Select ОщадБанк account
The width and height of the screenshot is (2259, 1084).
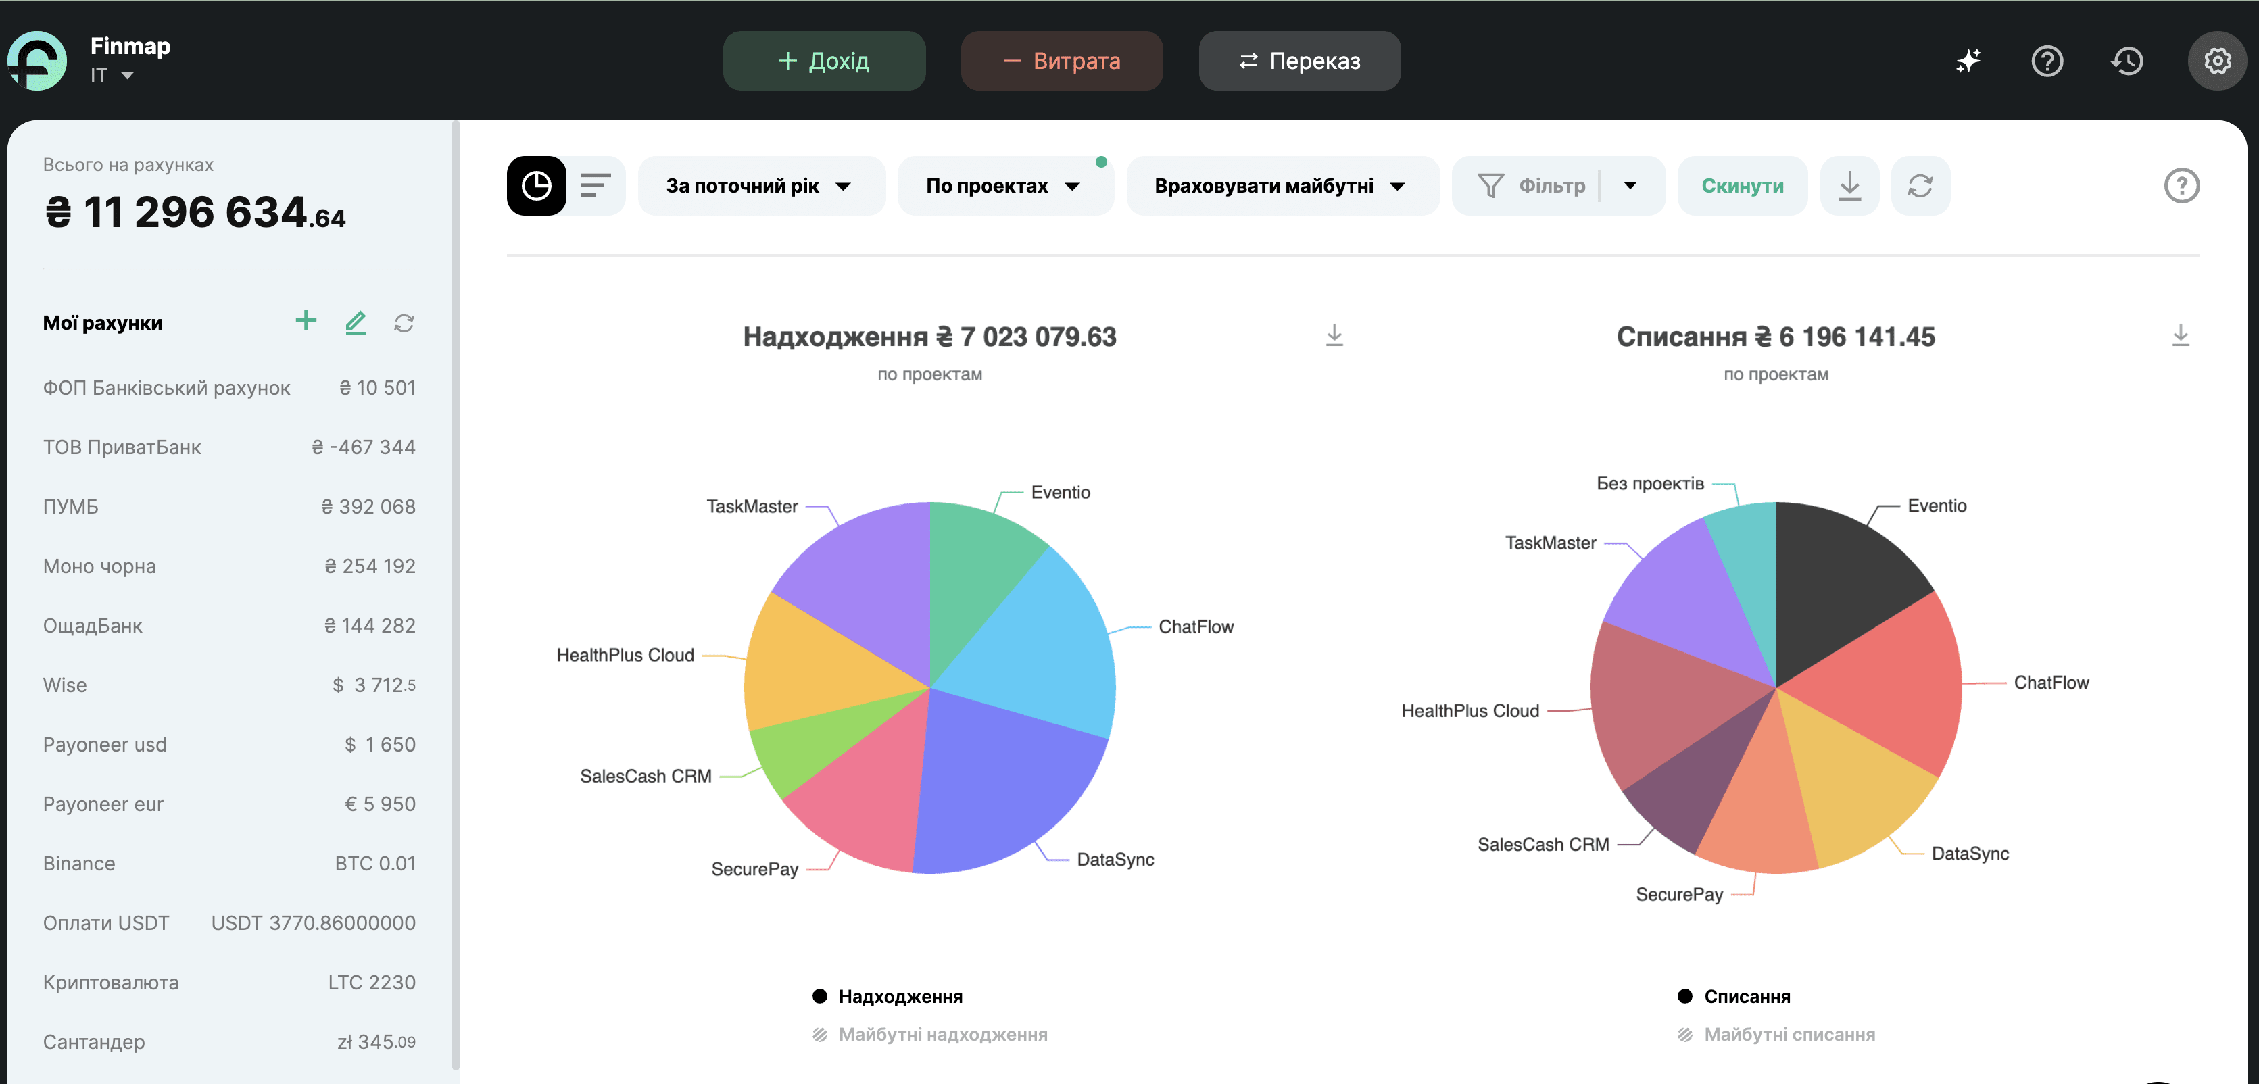229,626
